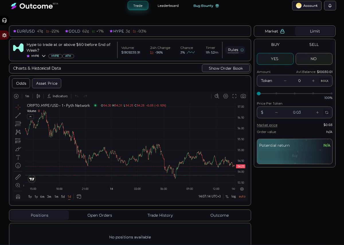Click the redo arrow in chart toolbar
Screen dimensions: 344x245
pyautogui.click(x=85, y=96)
